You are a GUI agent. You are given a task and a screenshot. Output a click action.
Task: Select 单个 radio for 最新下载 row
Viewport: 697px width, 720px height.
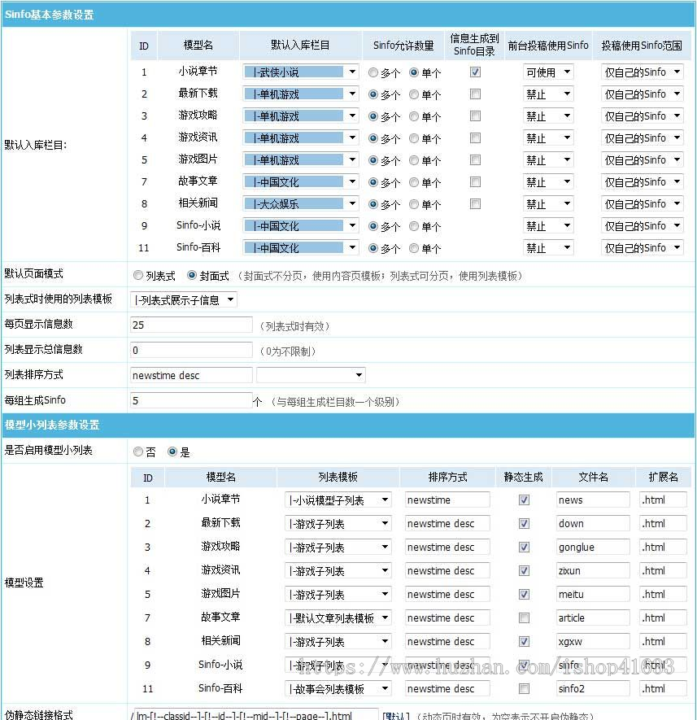(414, 94)
